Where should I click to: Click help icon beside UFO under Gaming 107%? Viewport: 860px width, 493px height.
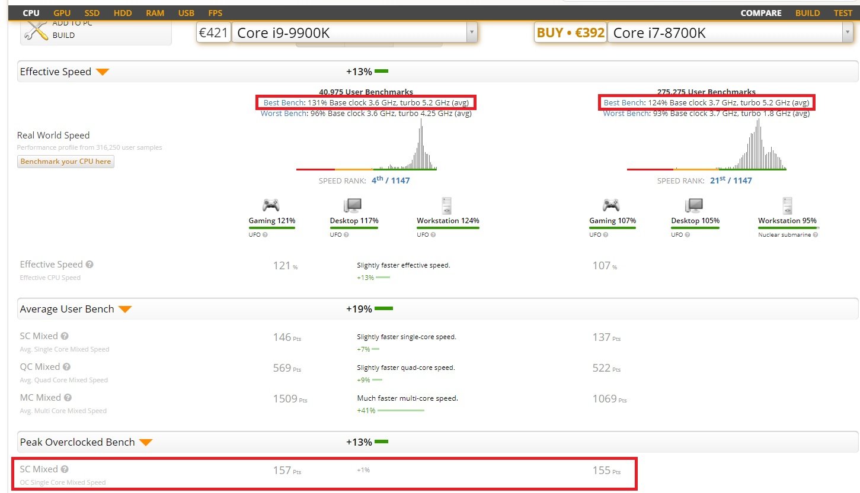pos(606,235)
